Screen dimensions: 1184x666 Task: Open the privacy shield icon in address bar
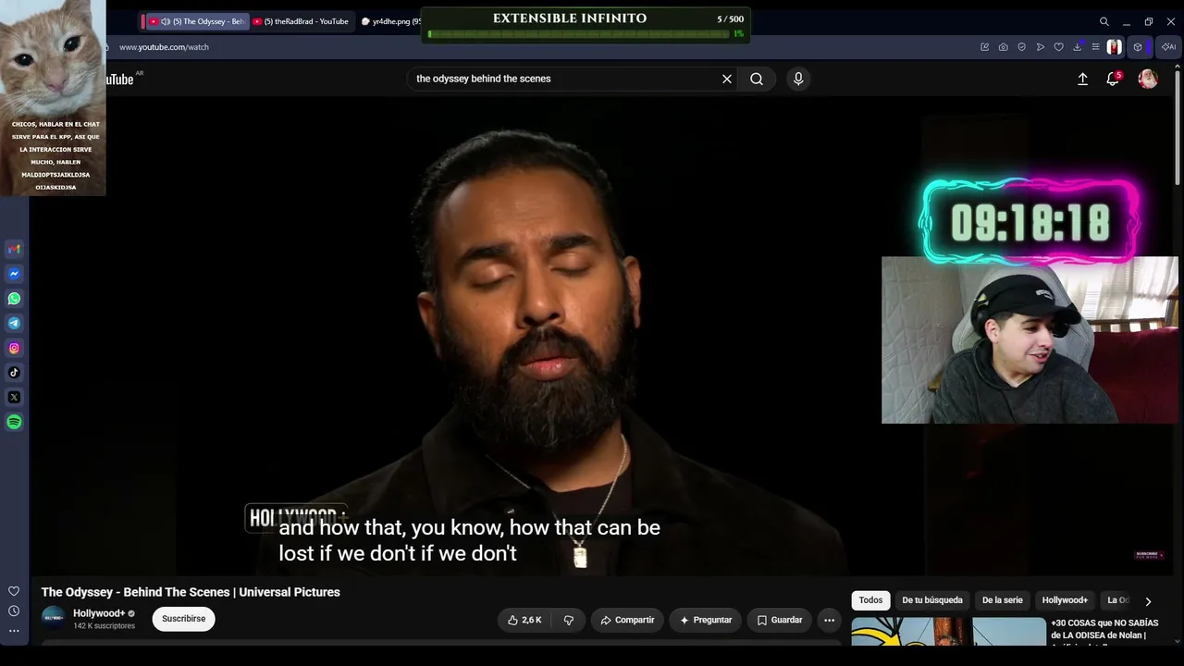click(1021, 47)
